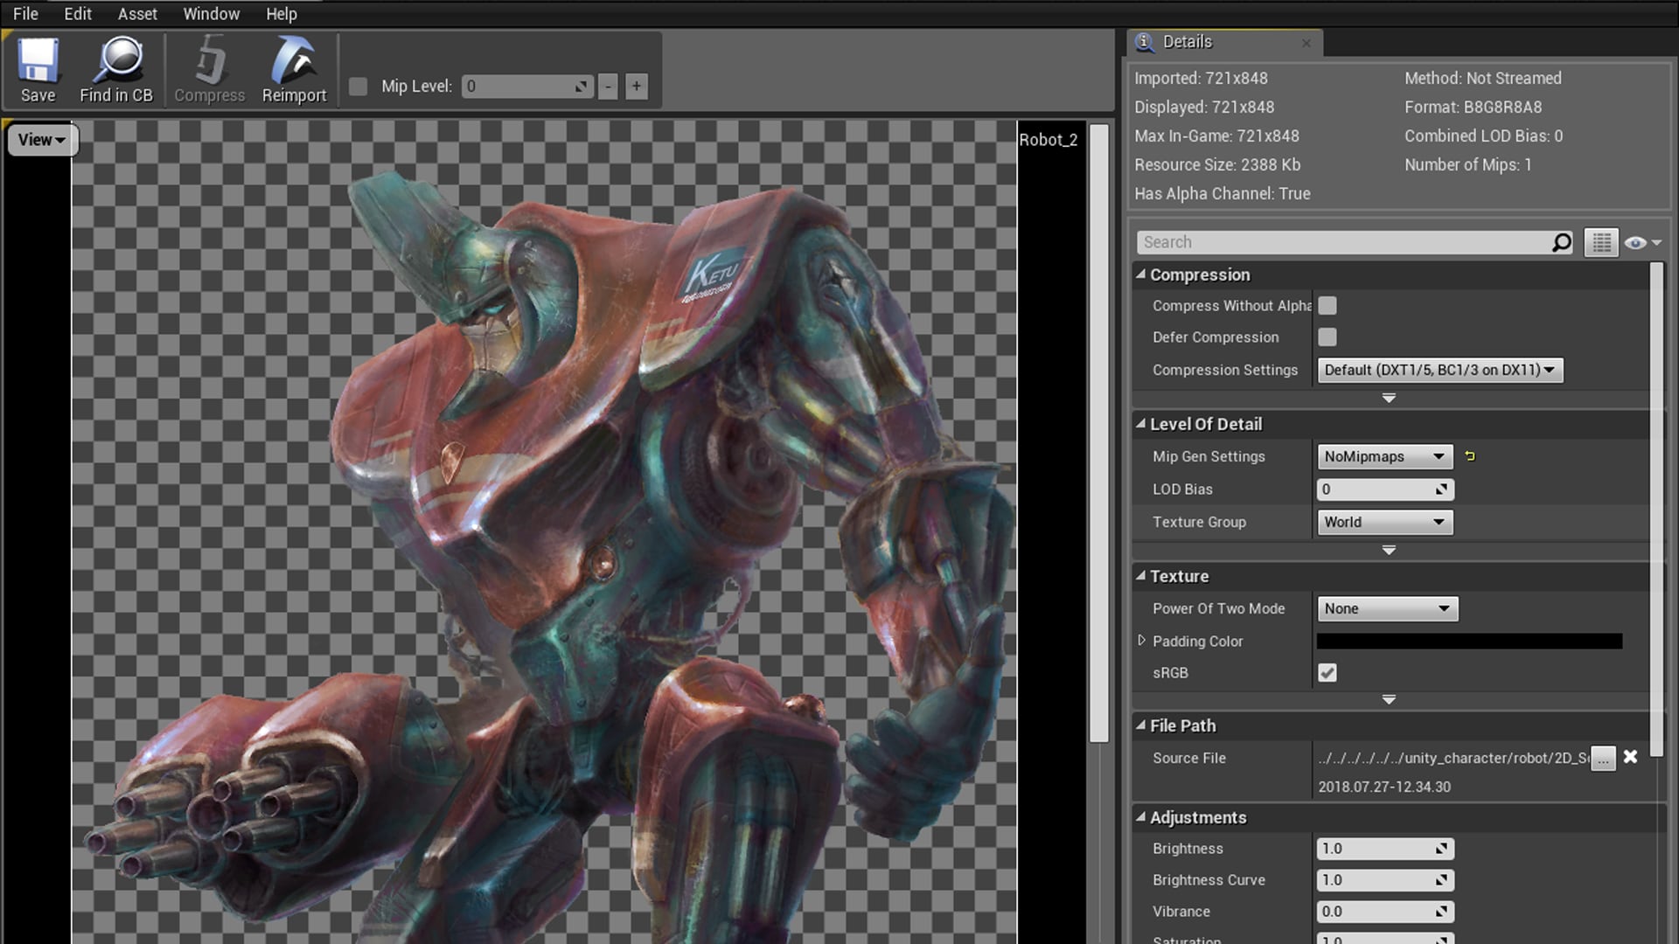The image size is (1679, 944).
Task: Click the reset arrow next to Mip Gen Settings
Action: [1469, 455]
